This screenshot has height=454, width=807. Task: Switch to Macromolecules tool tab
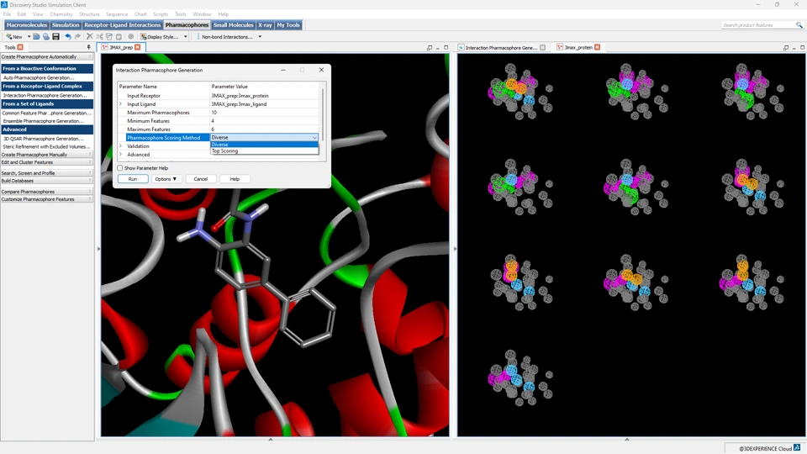(x=27, y=24)
